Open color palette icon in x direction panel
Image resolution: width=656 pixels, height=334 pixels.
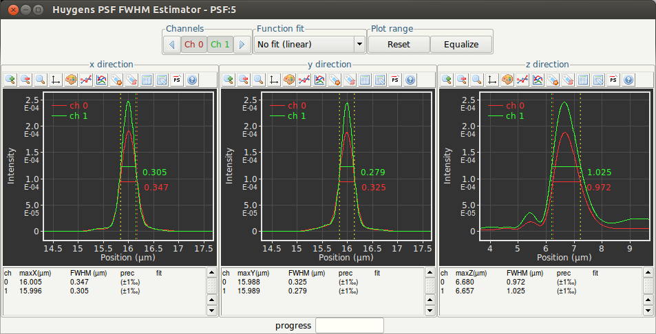tap(71, 80)
